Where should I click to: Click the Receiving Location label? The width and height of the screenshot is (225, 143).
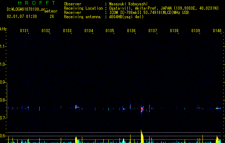tap(83, 8)
